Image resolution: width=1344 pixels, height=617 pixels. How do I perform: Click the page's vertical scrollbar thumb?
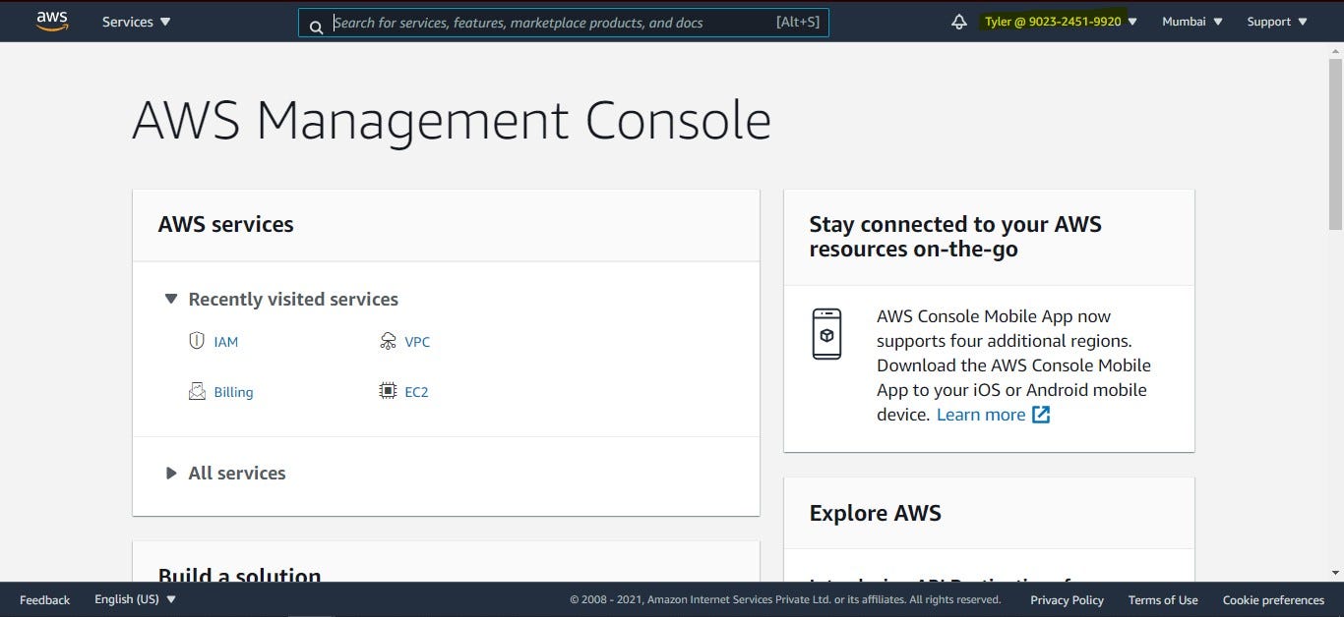1336,142
